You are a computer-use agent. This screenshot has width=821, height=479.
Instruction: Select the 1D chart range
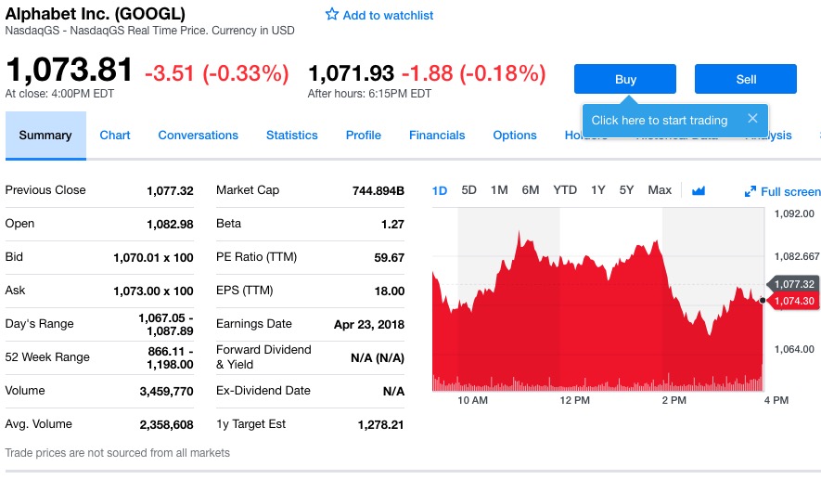pos(440,190)
